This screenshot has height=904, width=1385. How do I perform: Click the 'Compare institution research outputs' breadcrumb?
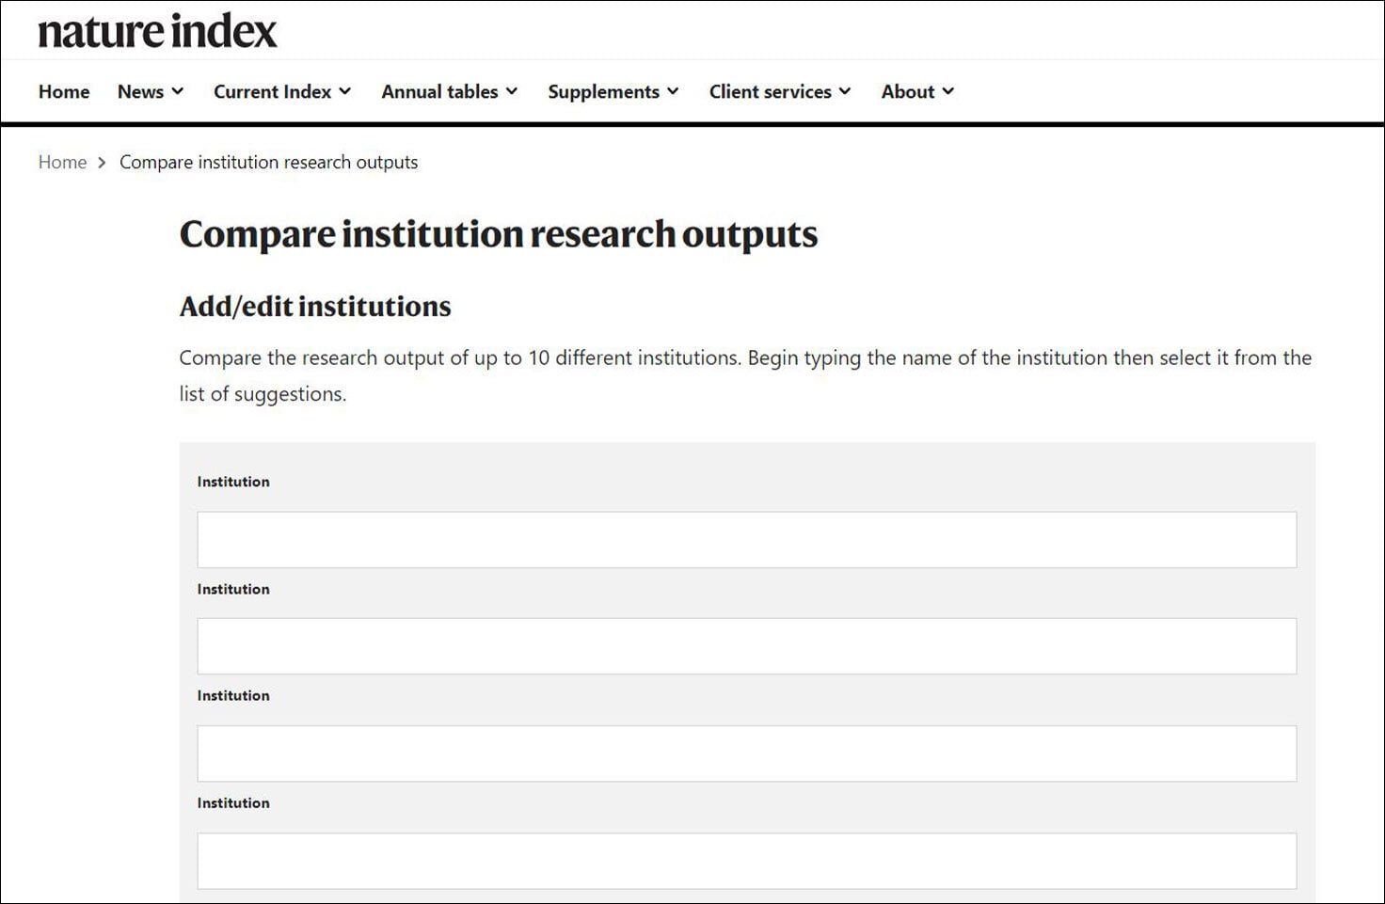coord(268,162)
